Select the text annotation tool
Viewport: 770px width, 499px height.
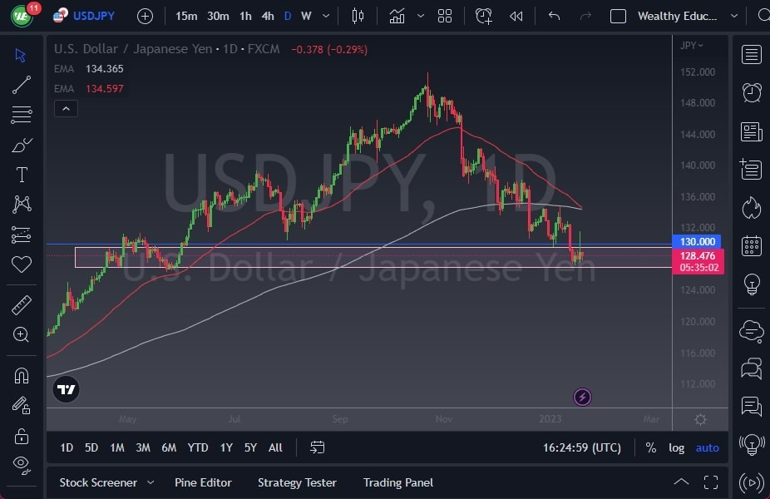pyautogui.click(x=21, y=175)
